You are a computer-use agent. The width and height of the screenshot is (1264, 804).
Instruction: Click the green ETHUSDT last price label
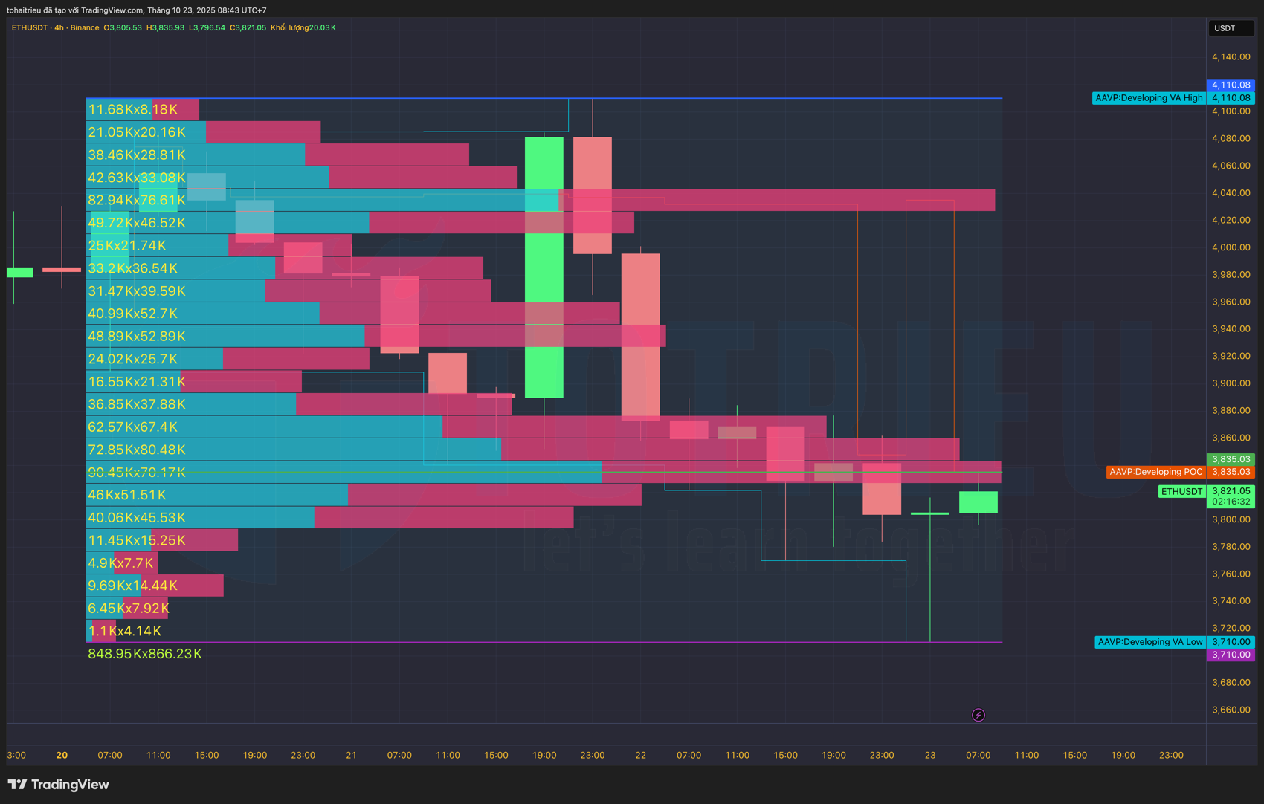click(x=1181, y=491)
